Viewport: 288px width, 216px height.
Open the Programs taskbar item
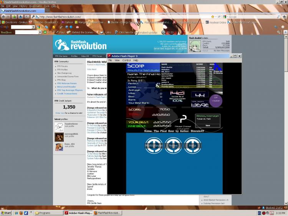pyautogui.click(x=48, y=213)
